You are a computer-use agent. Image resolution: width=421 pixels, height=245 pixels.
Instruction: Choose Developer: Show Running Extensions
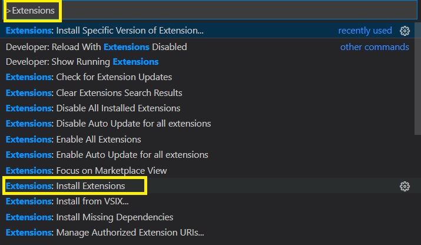(207, 62)
